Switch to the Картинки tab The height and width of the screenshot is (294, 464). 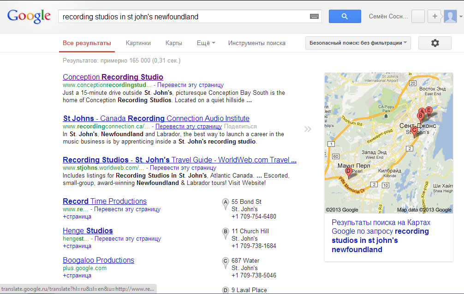pos(138,43)
